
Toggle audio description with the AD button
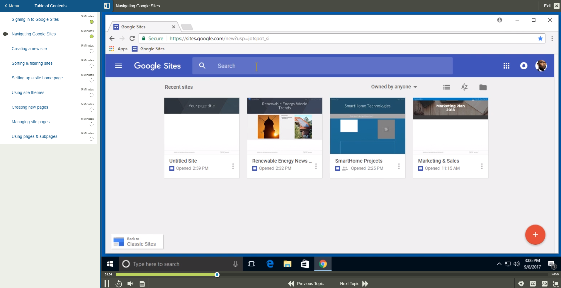click(544, 283)
